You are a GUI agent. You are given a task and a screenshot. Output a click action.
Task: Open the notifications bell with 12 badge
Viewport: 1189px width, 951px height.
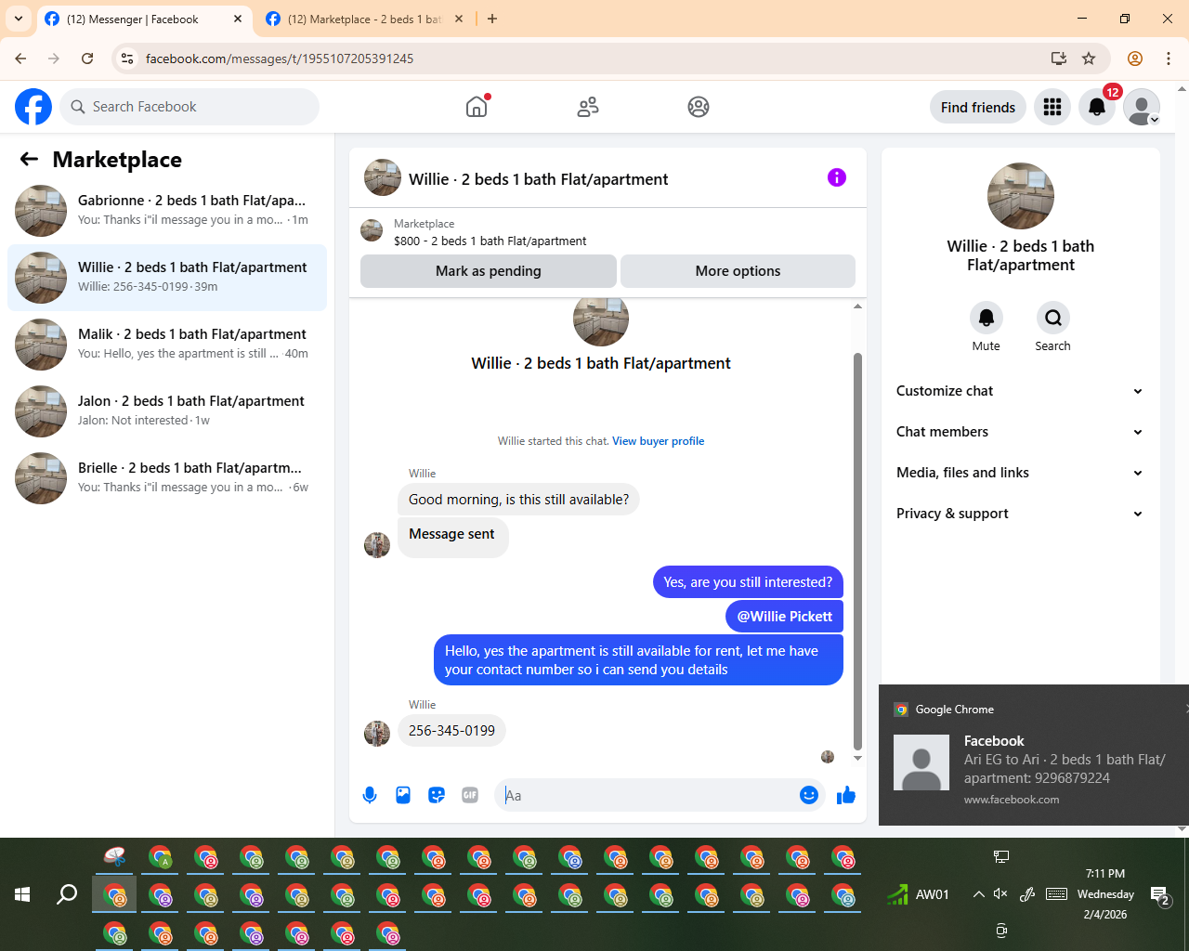[1097, 107]
